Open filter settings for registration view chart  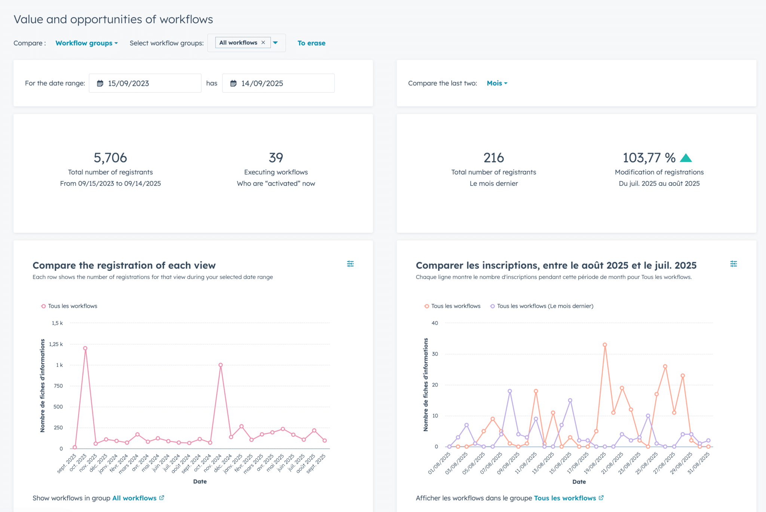(x=350, y=264)
